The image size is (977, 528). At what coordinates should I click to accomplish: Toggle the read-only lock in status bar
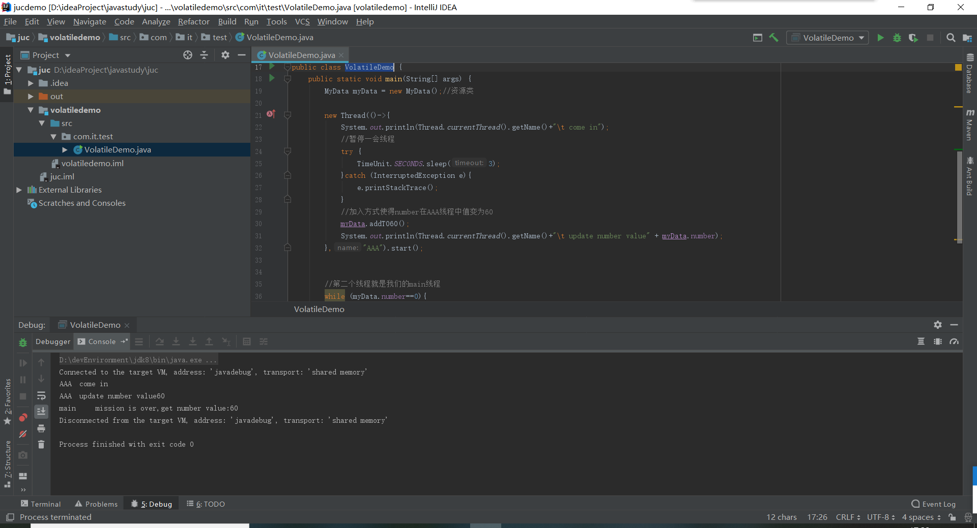pyautogui.click(x=952, y=517)
